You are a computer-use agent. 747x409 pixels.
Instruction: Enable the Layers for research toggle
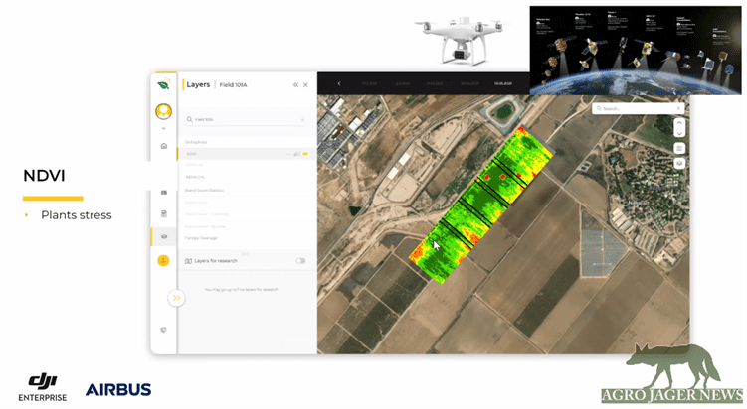[x=300, y=261]
